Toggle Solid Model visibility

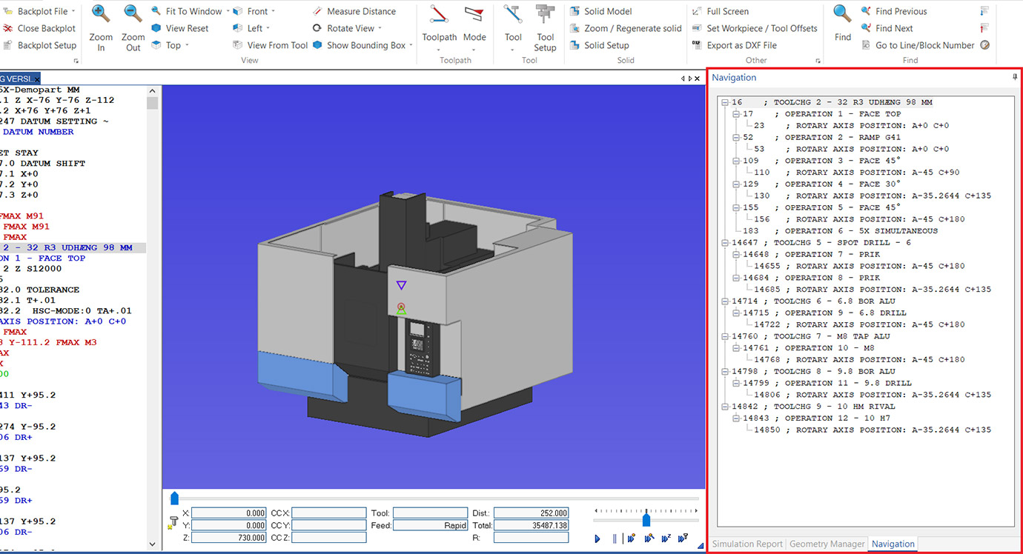point(601,11)
